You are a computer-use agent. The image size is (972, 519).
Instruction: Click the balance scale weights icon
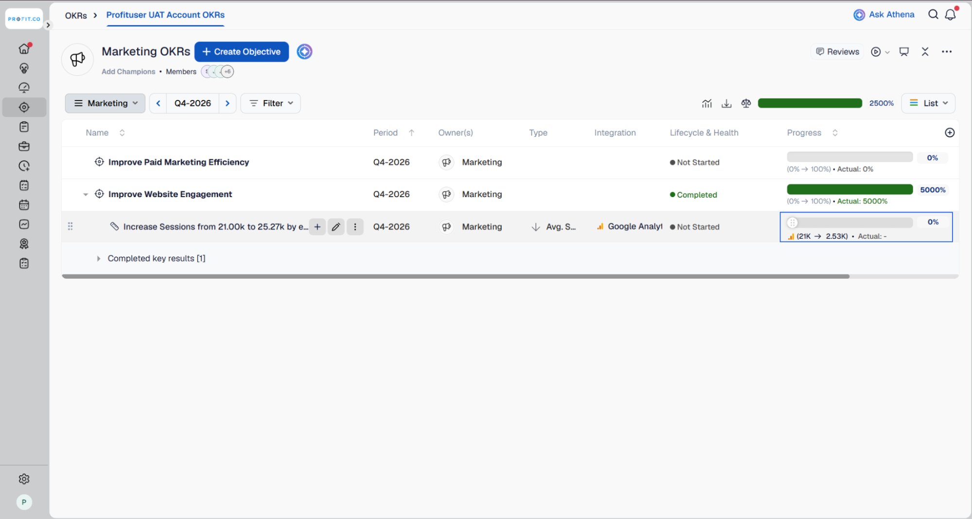[x=746, y=103]
